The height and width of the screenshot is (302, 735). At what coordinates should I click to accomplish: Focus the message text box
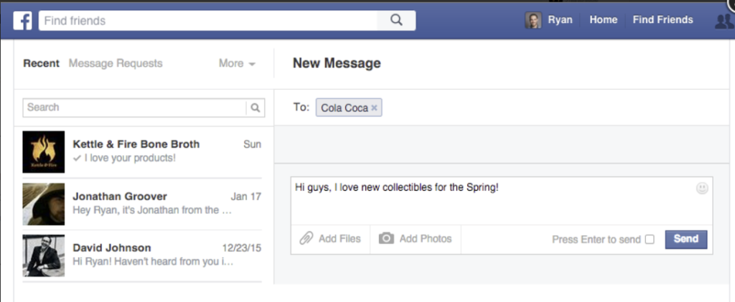502,200
